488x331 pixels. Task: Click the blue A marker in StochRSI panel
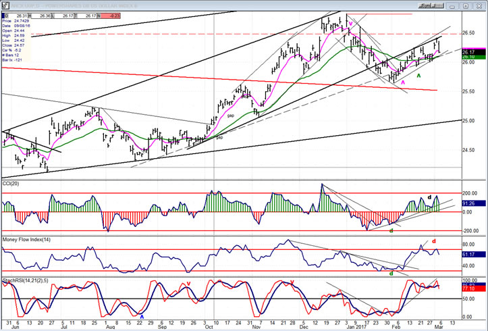[142, 315]
